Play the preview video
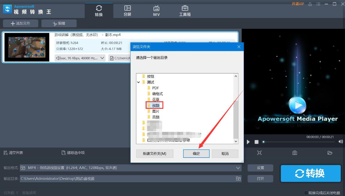Image resolution: width=345 pixels, height=196 pixels. pos(248,142)
